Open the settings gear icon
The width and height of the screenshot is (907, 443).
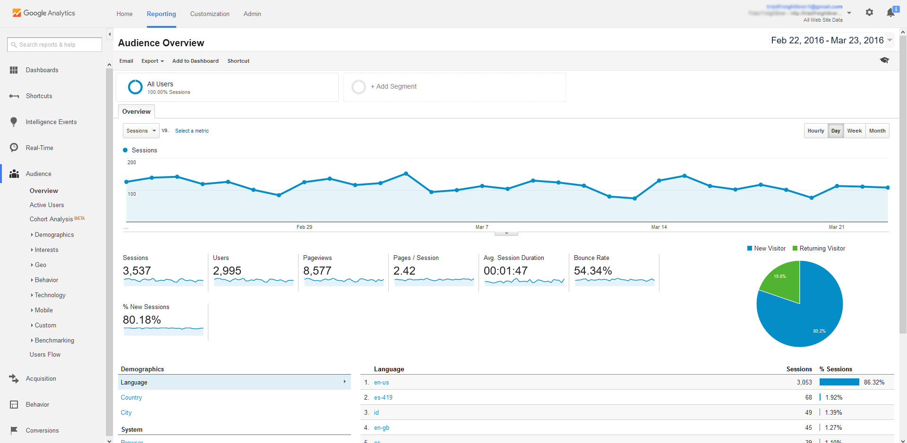[869, 13]
